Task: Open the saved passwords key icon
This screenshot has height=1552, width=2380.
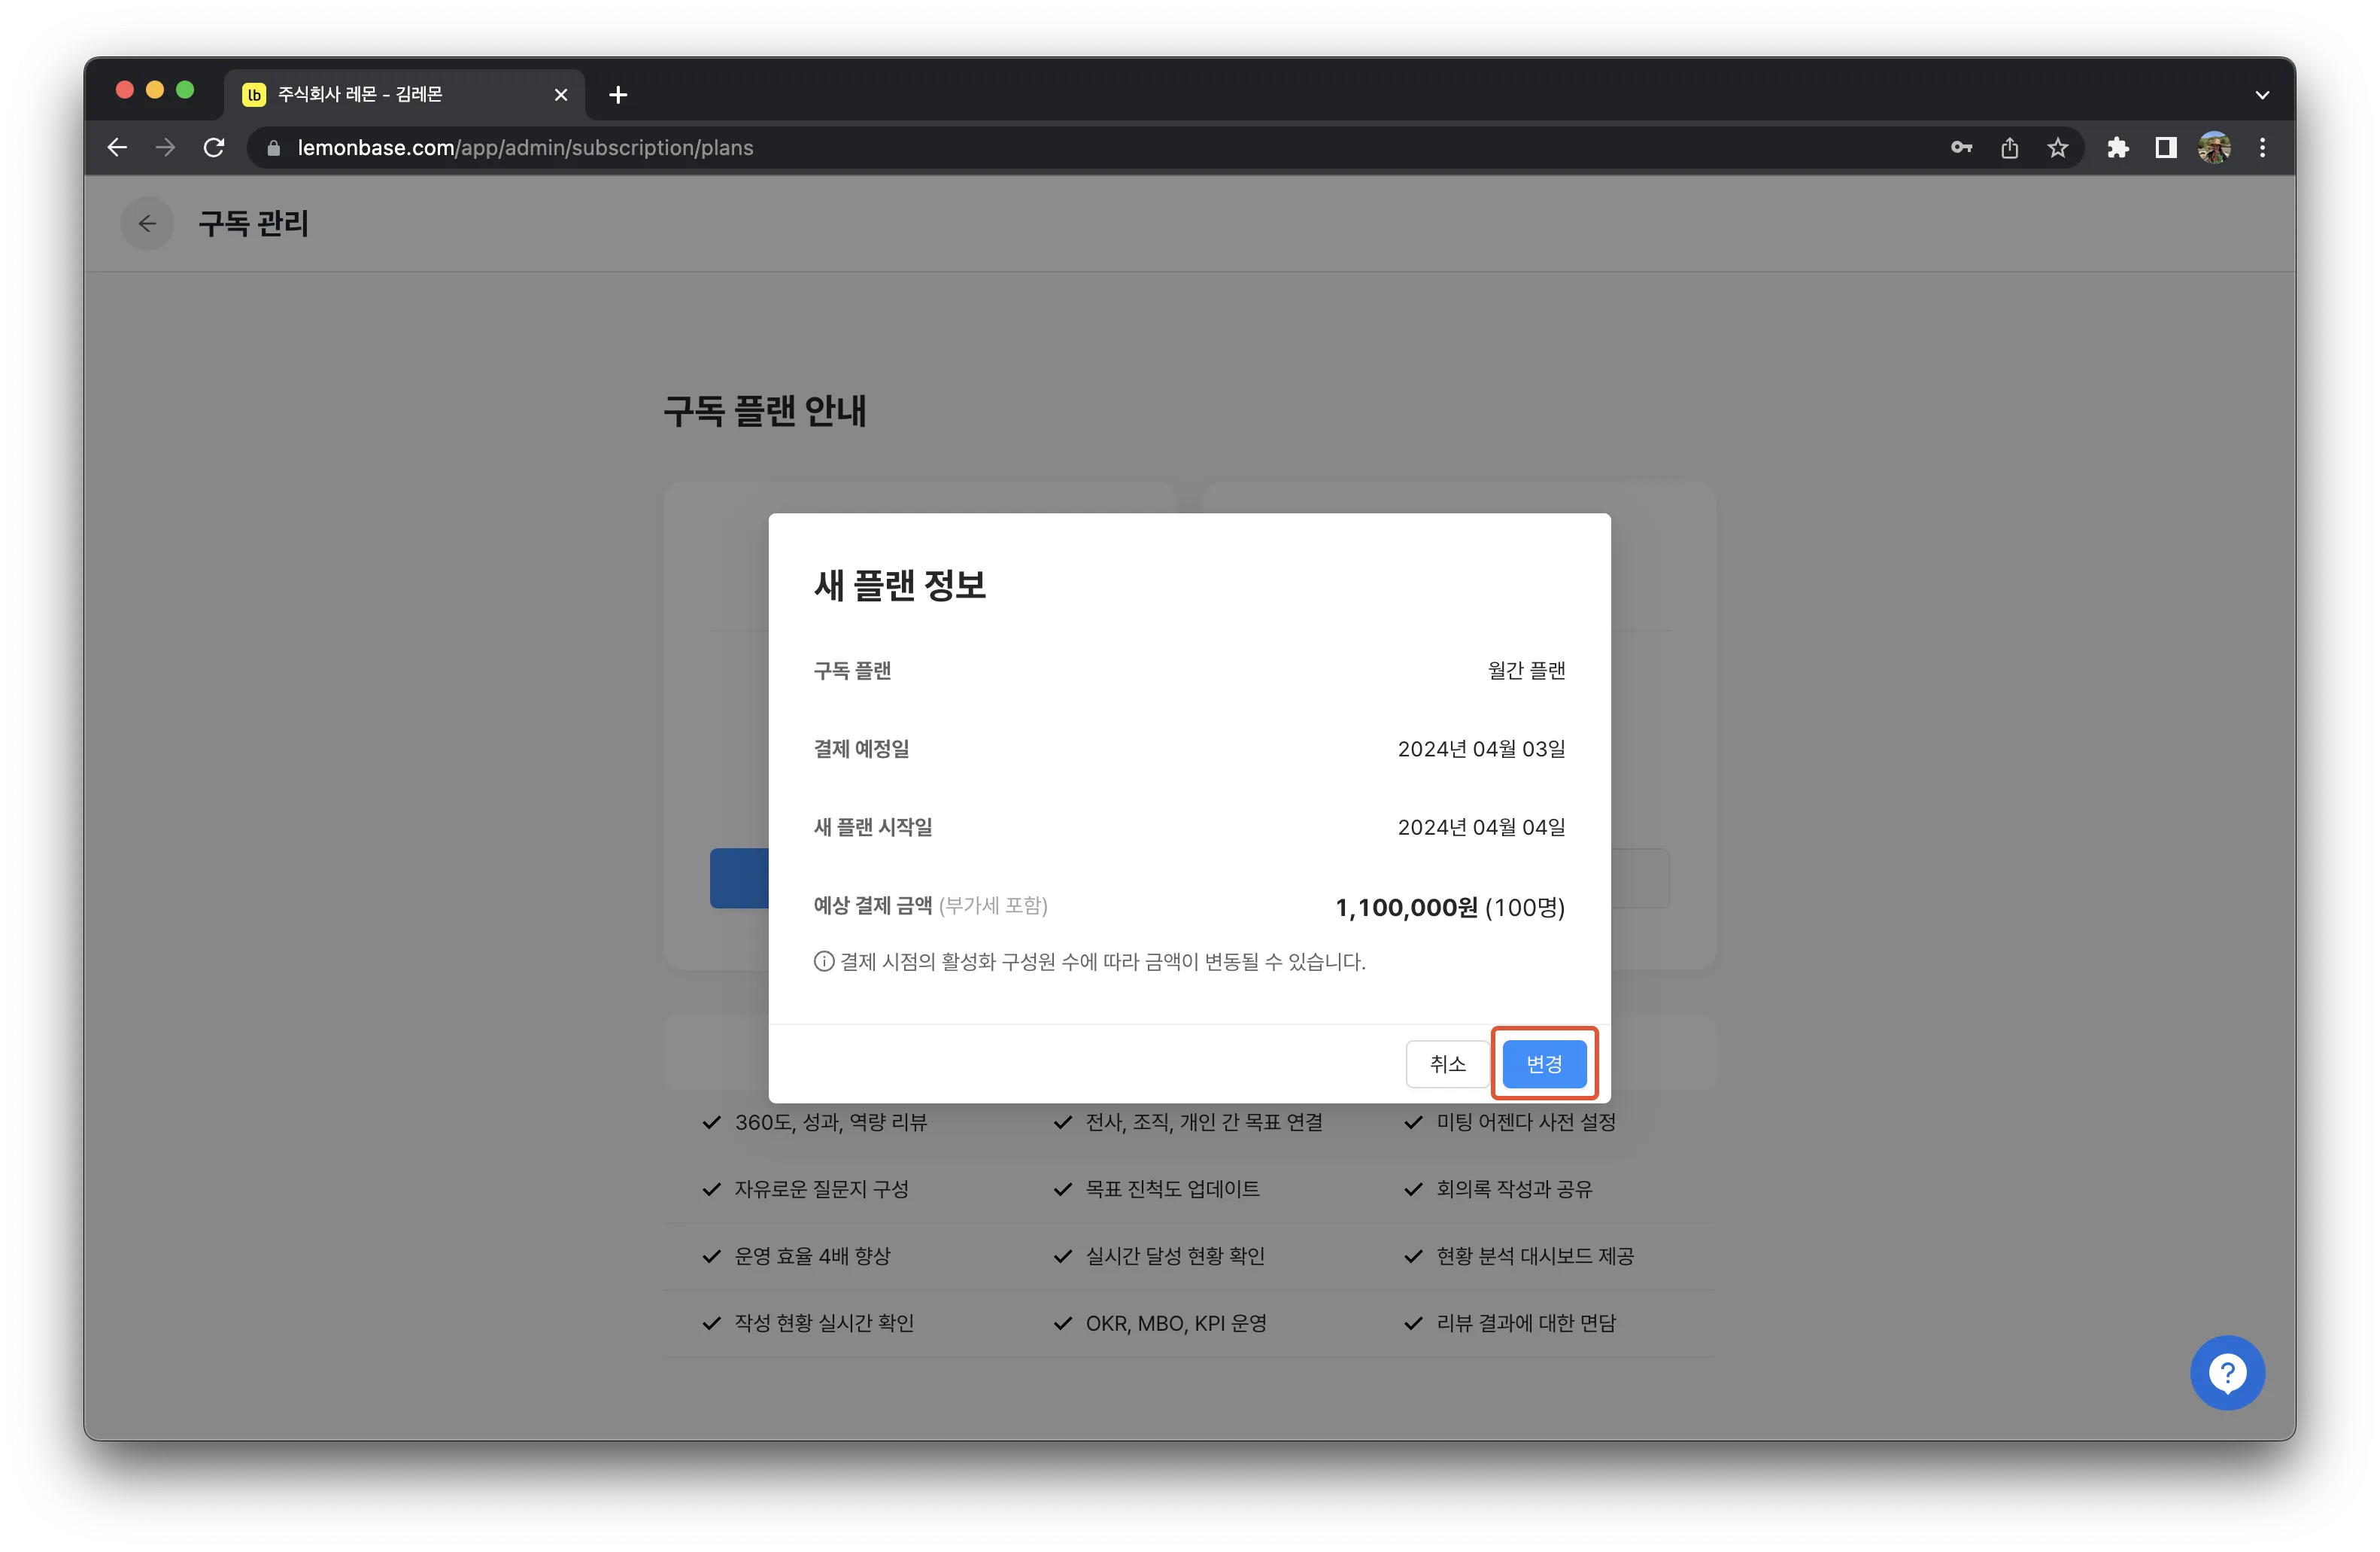Action: click(x=1961, y=148)
